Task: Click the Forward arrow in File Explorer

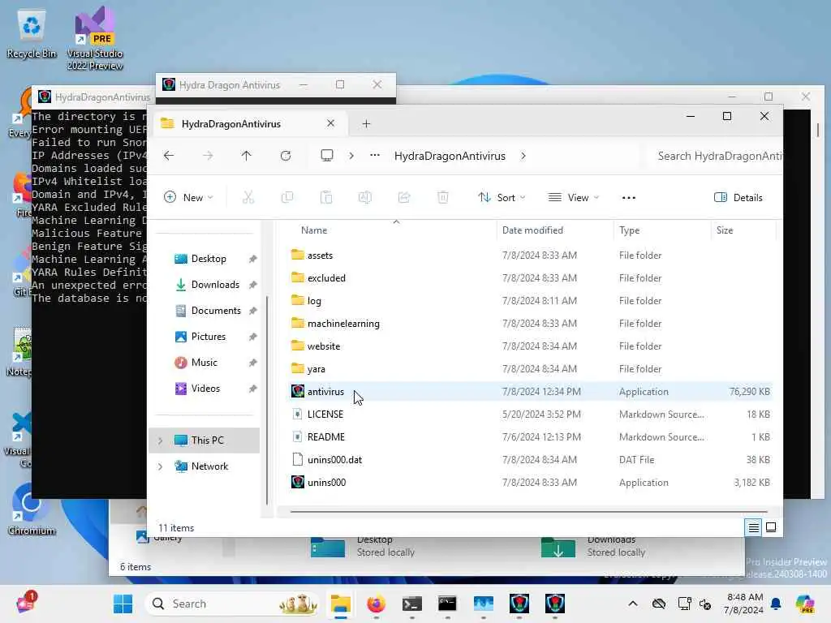Action: pos(208,156)
